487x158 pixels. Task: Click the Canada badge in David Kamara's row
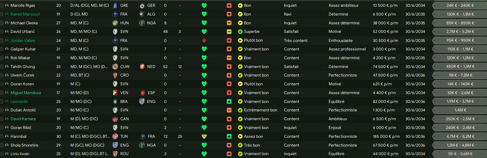pos(115,119)
